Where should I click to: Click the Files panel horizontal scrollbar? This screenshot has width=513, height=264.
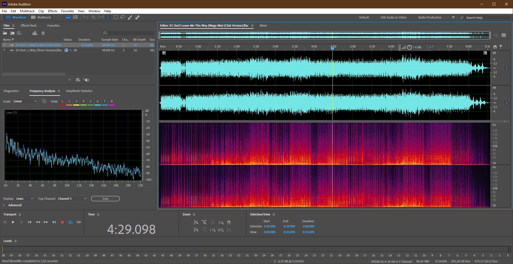tap(34, 74)
